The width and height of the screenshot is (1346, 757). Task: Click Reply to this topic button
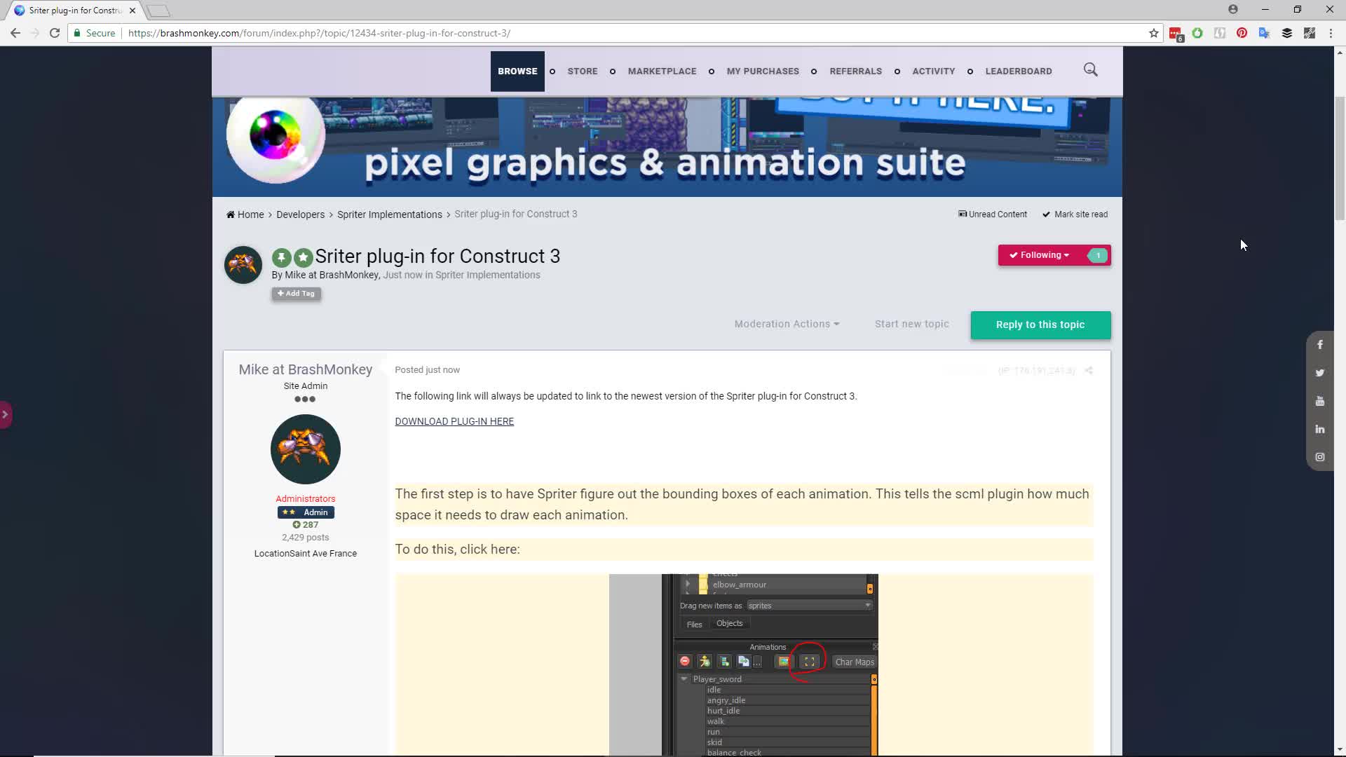[x=1040, y=325]
